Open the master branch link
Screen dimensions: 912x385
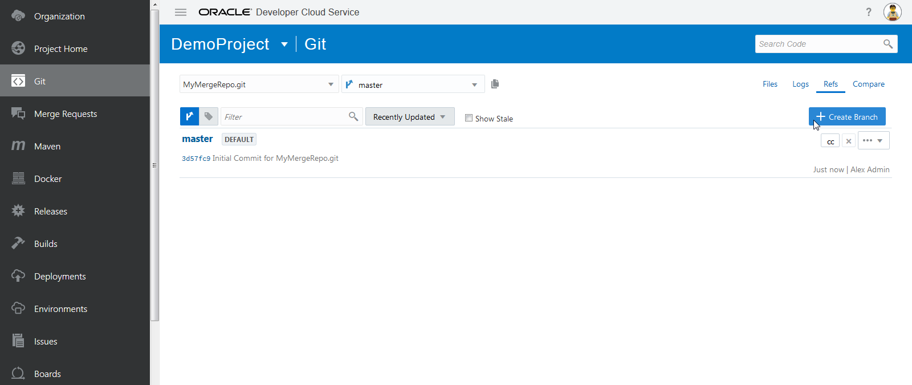pos(197,139)
